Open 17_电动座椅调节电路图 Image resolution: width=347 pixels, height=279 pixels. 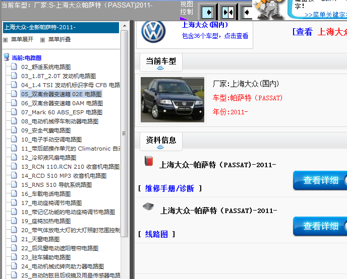pyautogui.click(x=51, y=203)
